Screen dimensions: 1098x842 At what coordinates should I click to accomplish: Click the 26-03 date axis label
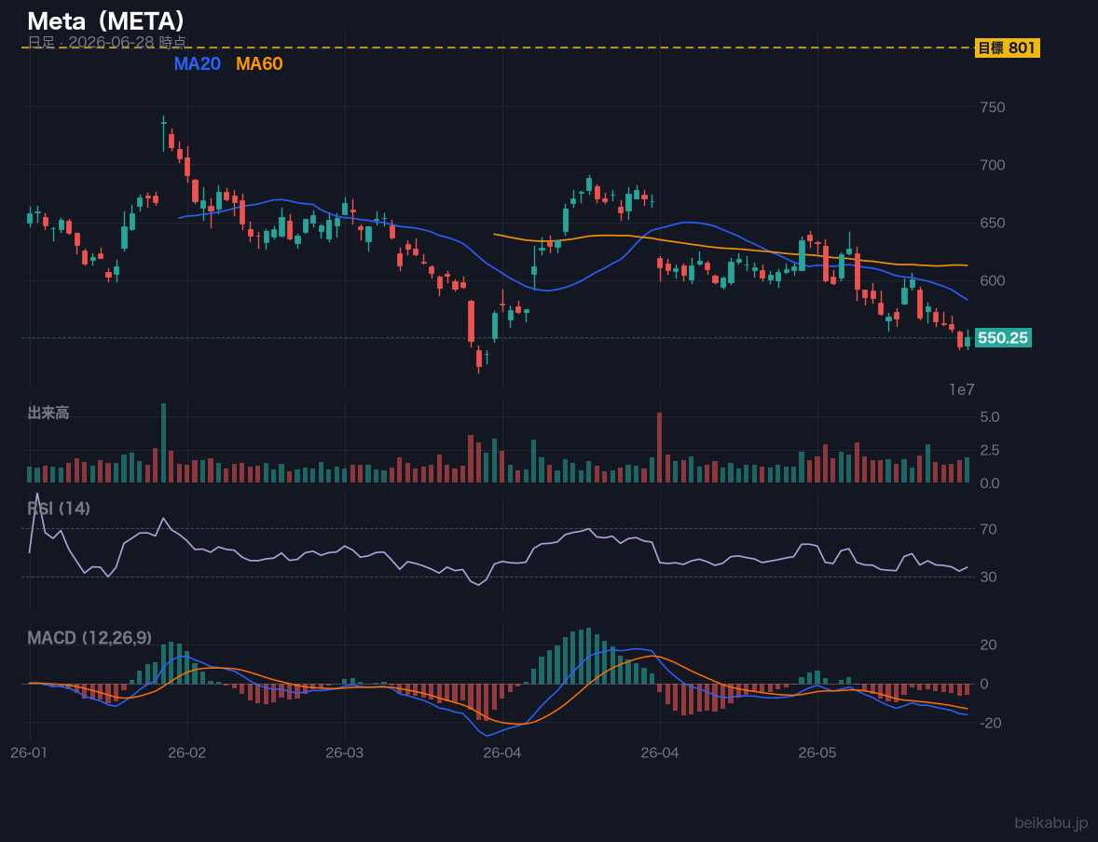(x=345, y=754)
